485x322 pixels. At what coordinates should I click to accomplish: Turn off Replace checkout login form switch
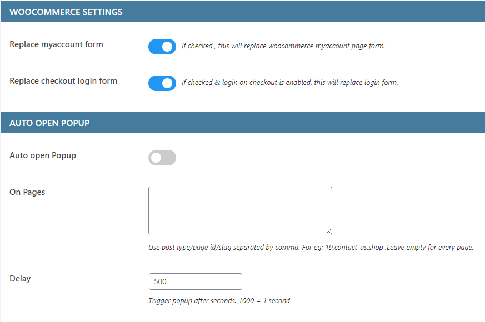point(162,83)
